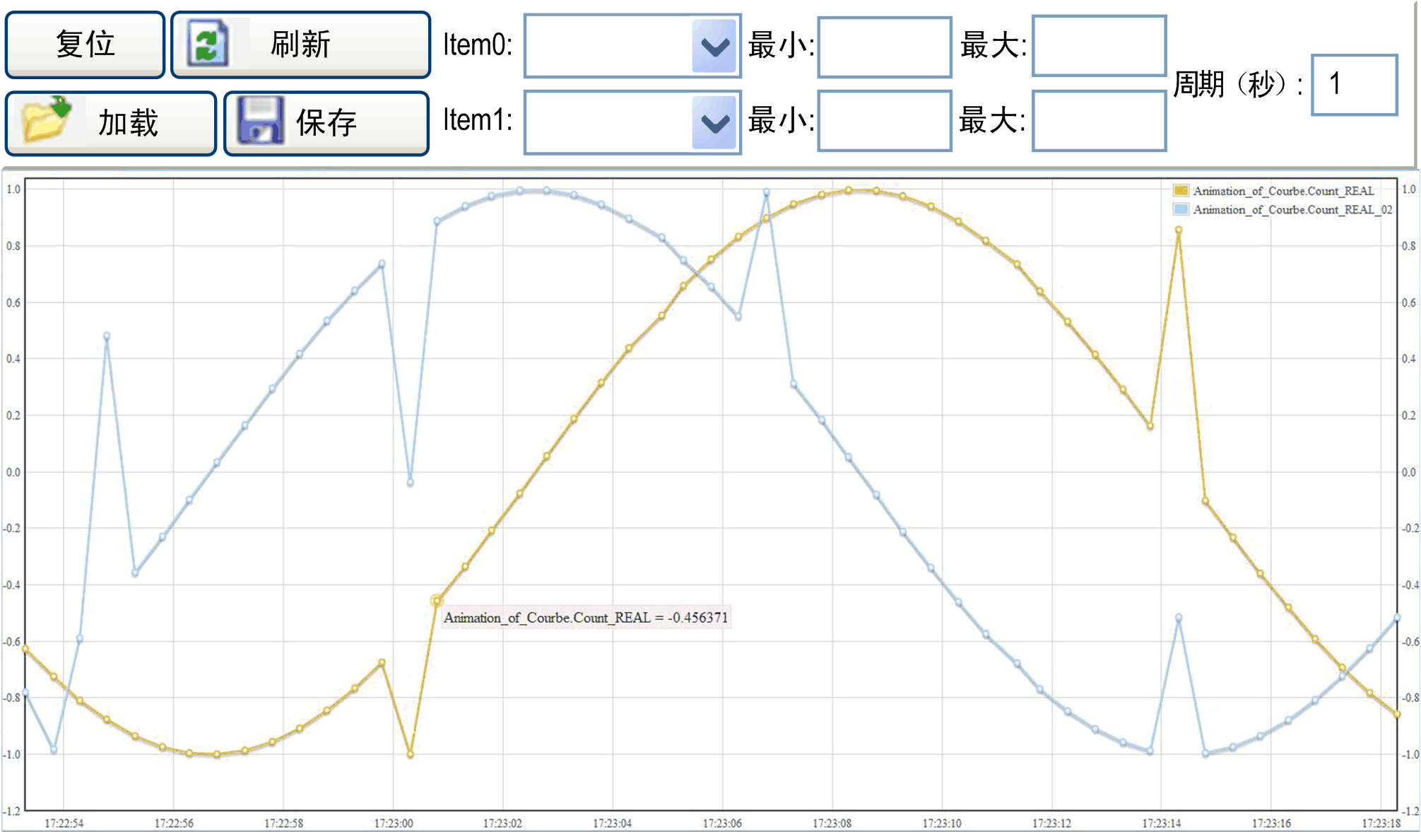Click the 刷新 refresh button label
Screen dimensions: 1421x832
click(x=300, y=45)
